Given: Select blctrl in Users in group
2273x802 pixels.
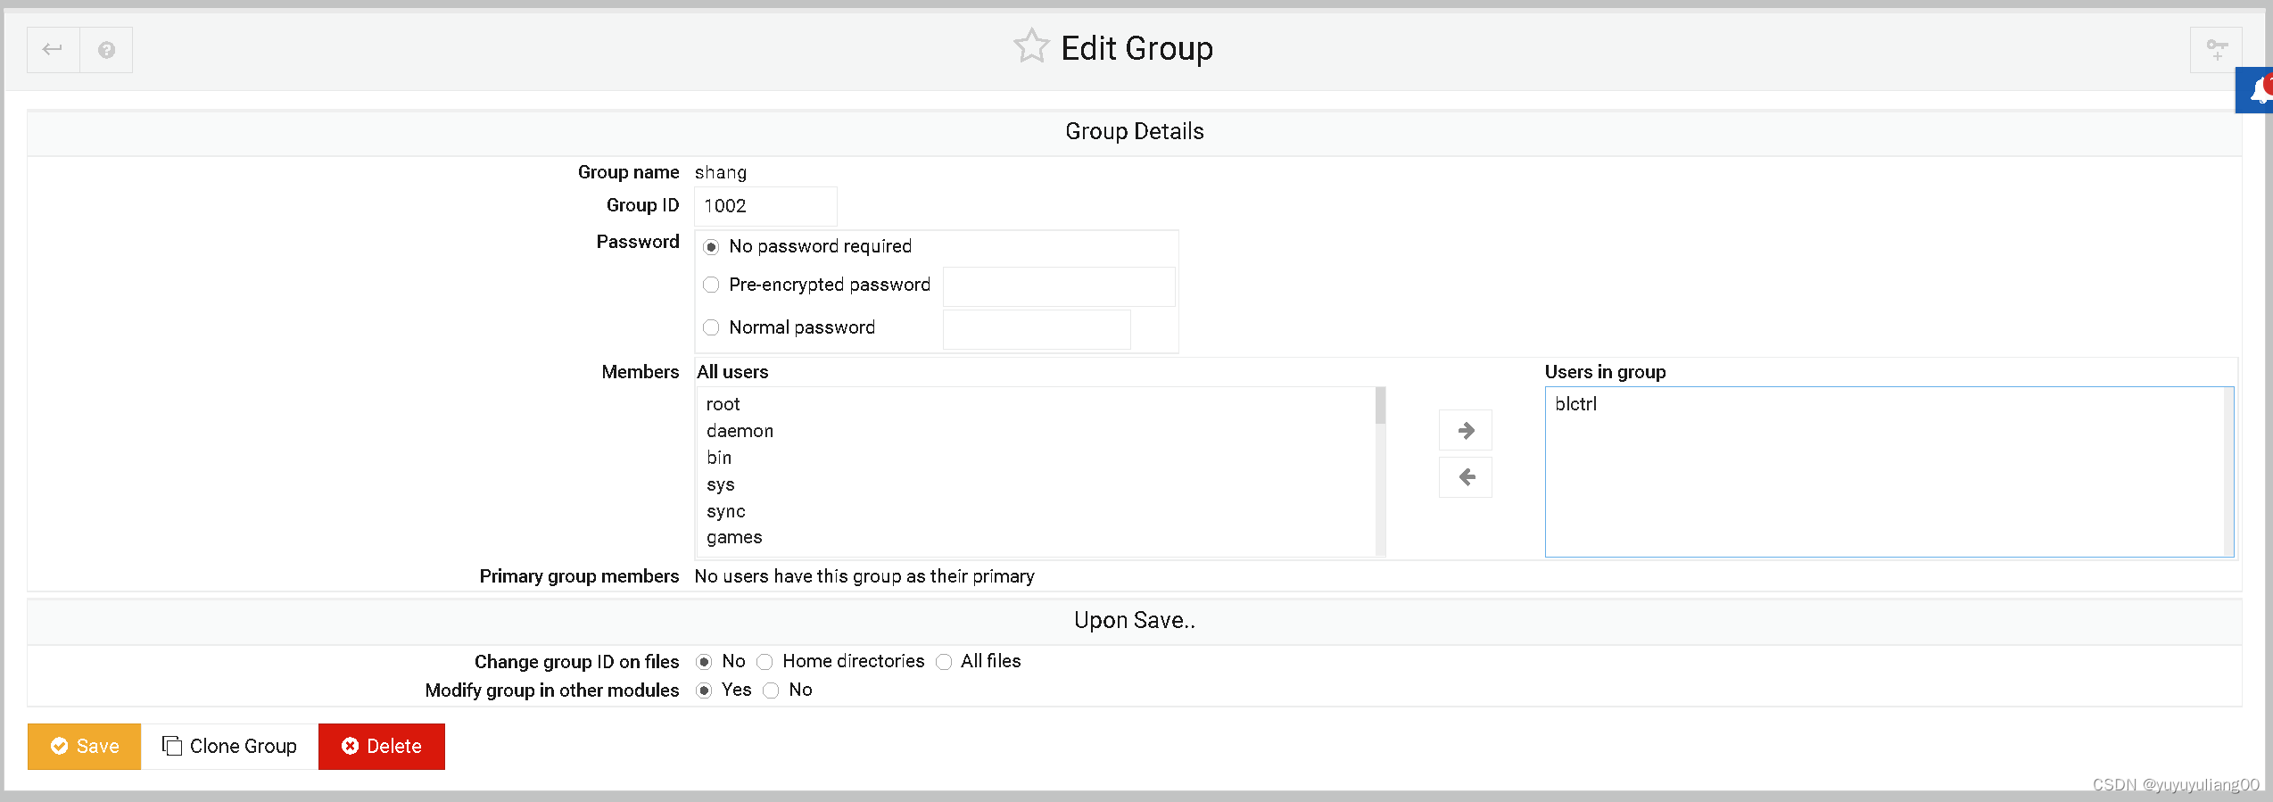Looking at the screenshot, I should 1576,404.
